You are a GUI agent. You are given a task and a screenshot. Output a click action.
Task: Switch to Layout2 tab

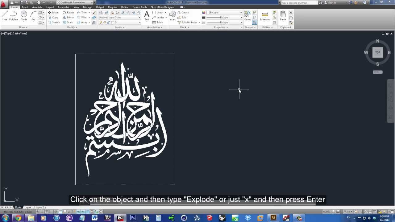[39, 208]
